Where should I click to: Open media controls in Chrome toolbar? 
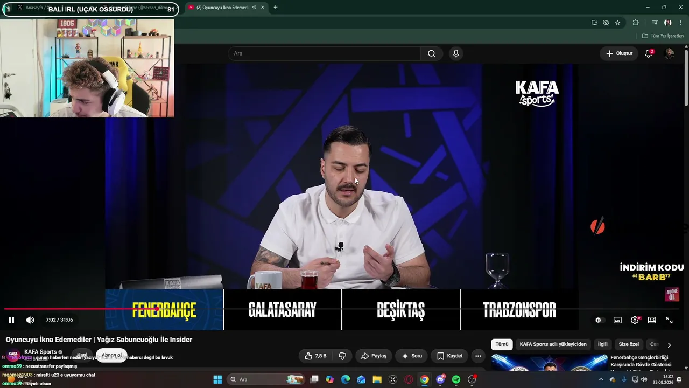pyautogui.click(x=655, y=23)
